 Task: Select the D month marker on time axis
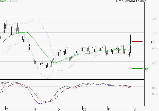59,109
